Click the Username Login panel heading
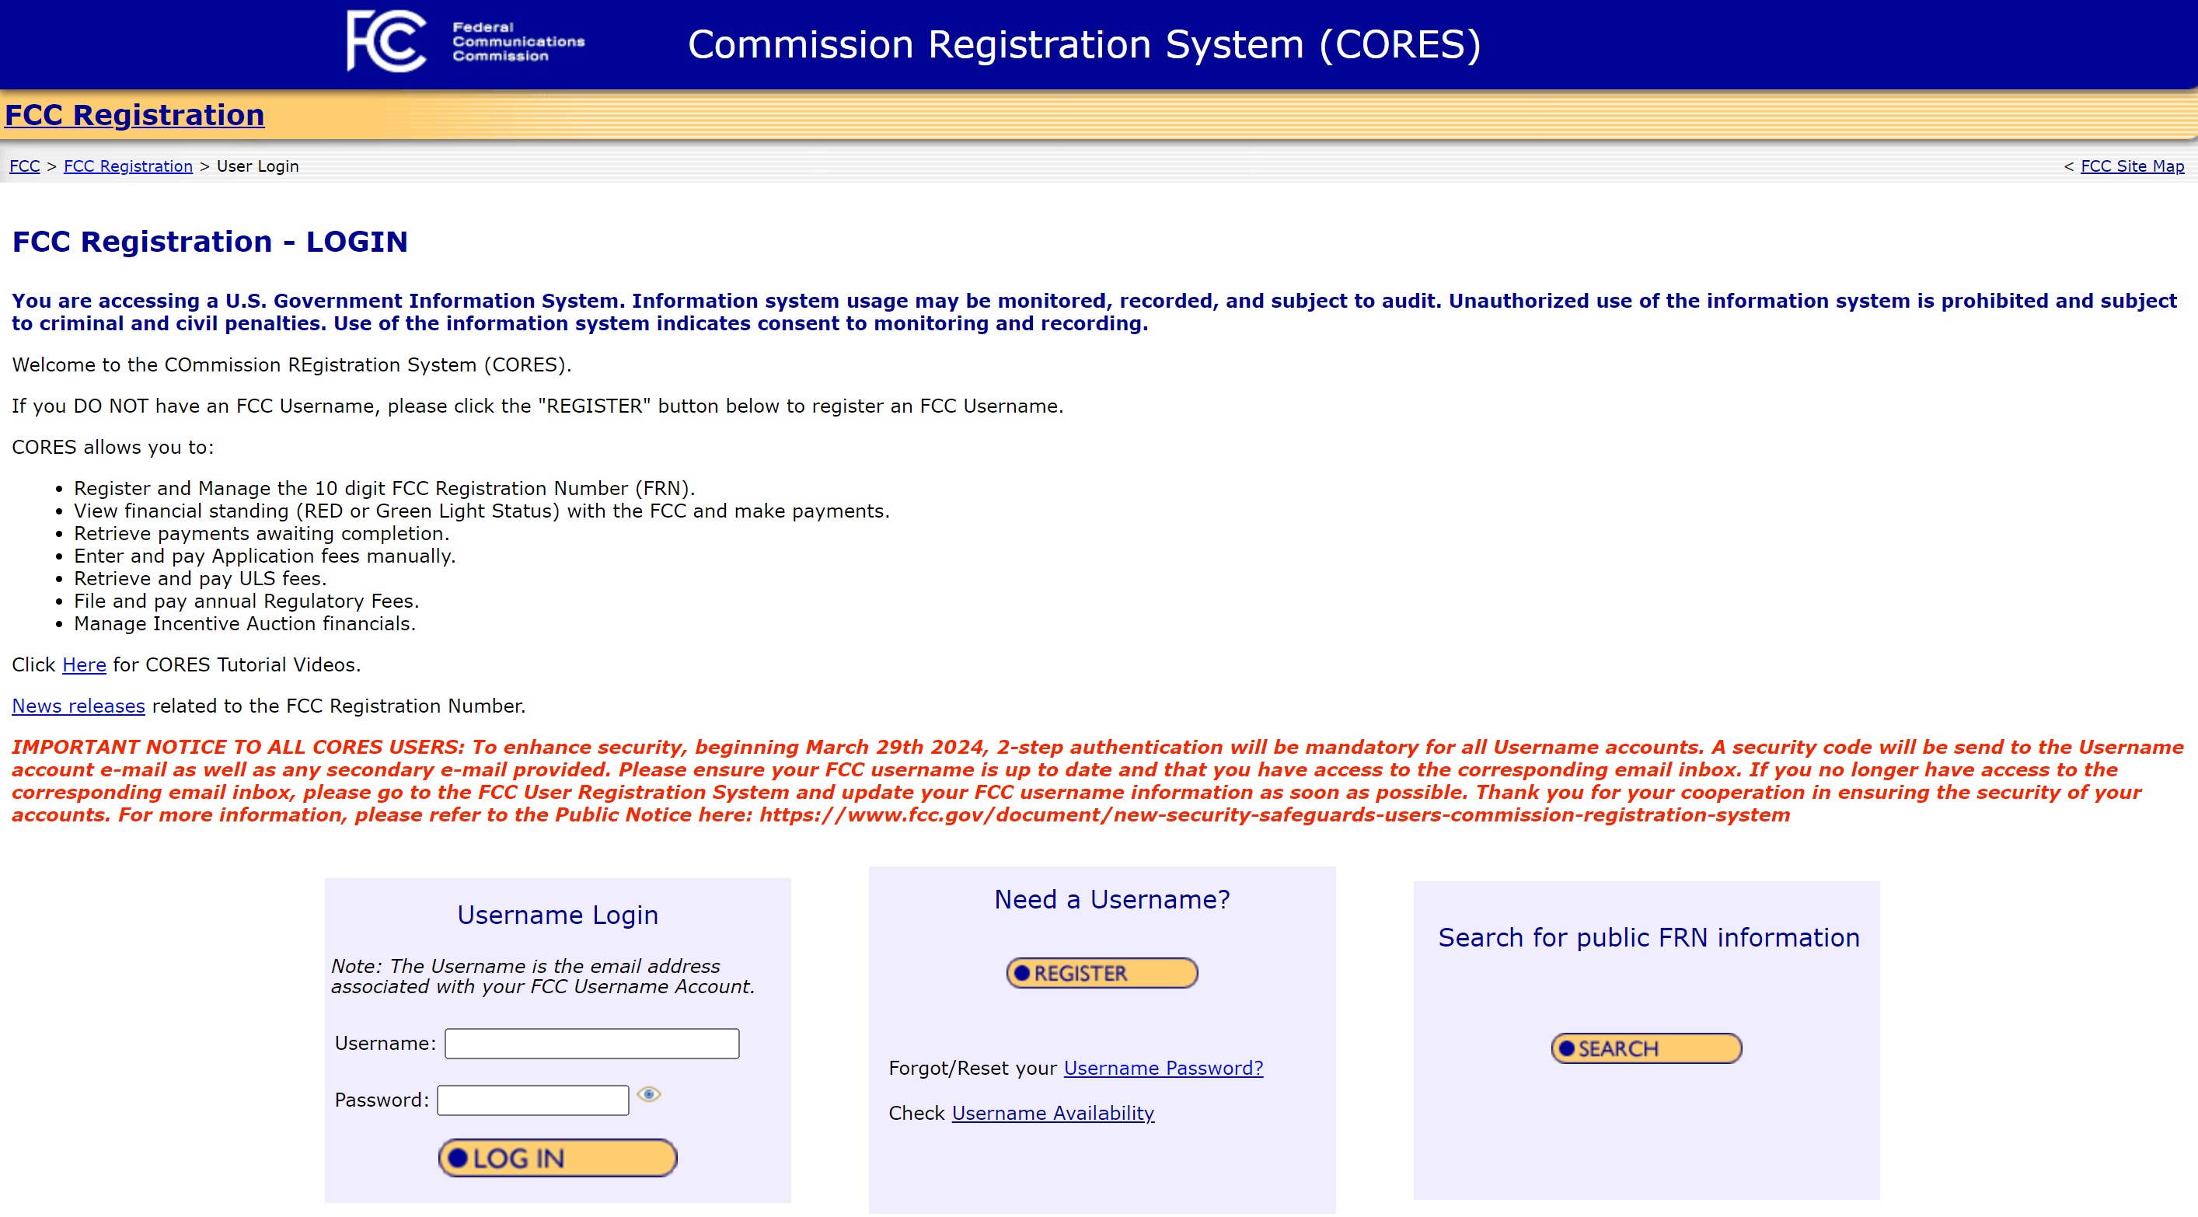 point(557,915)
